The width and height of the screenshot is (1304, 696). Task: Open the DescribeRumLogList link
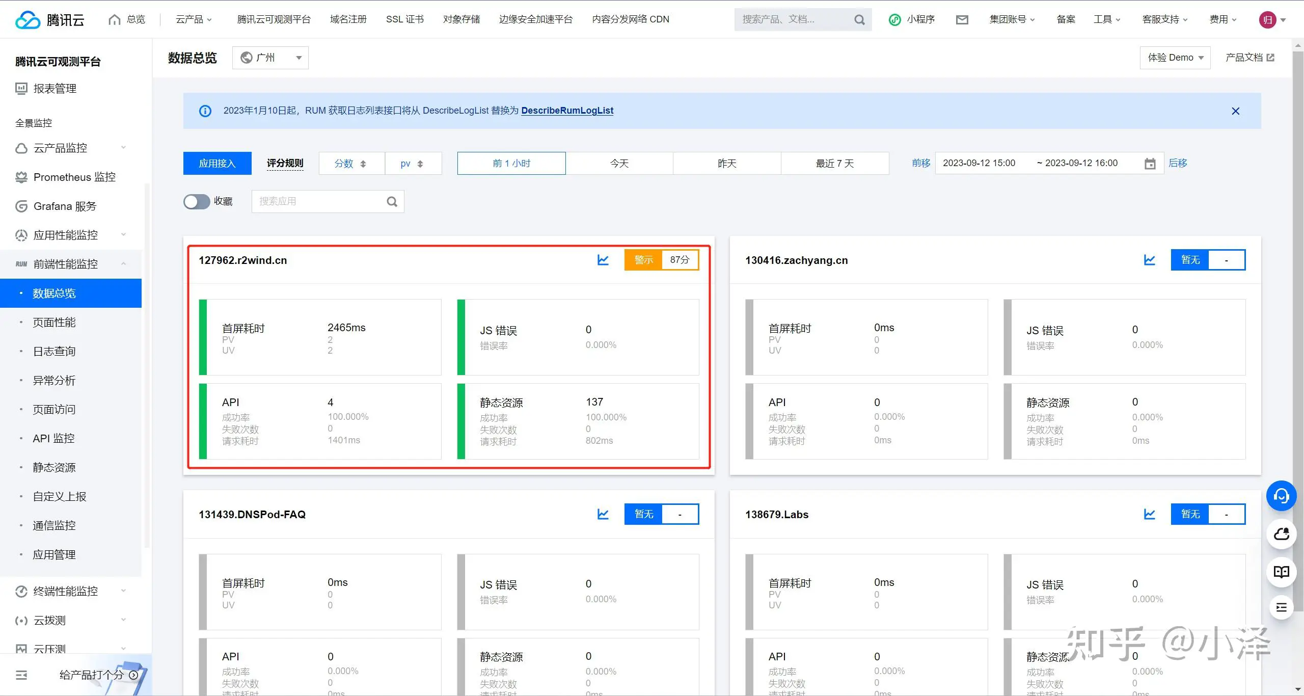pyautogui.click(x=567, y=111)
